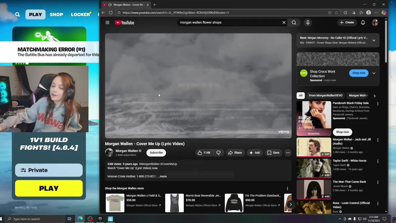Image resolution: width=396 pixels, height=223 pixels.
Task: Open Morgan Wallen channel avatar
Action: click(x=109, y=152)
